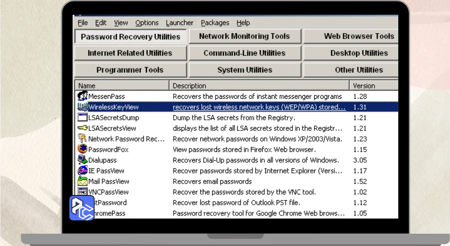The image size is (450, 246).
Task: Click description 'Recovers email passwords'
Action: click(x=212, y=181)
